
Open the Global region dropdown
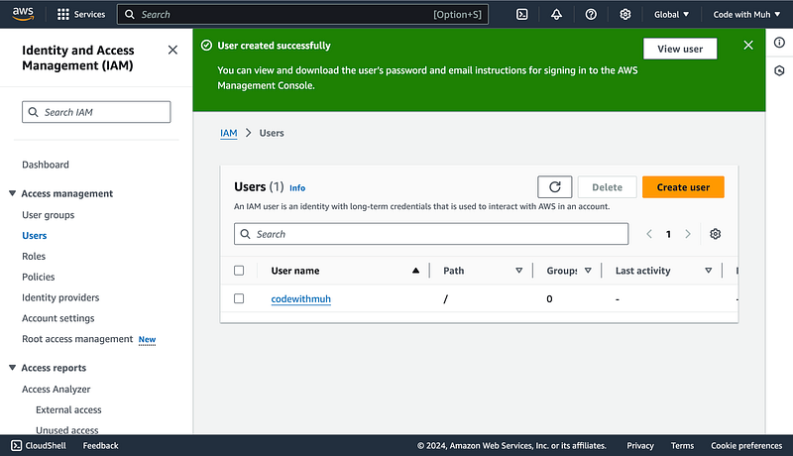tap(671, 14)
